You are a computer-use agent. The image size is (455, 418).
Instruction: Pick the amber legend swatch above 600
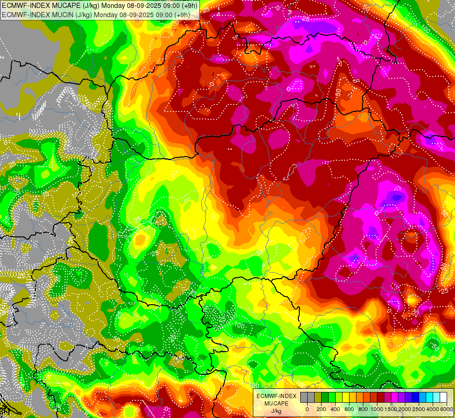[x=353, y=397]
